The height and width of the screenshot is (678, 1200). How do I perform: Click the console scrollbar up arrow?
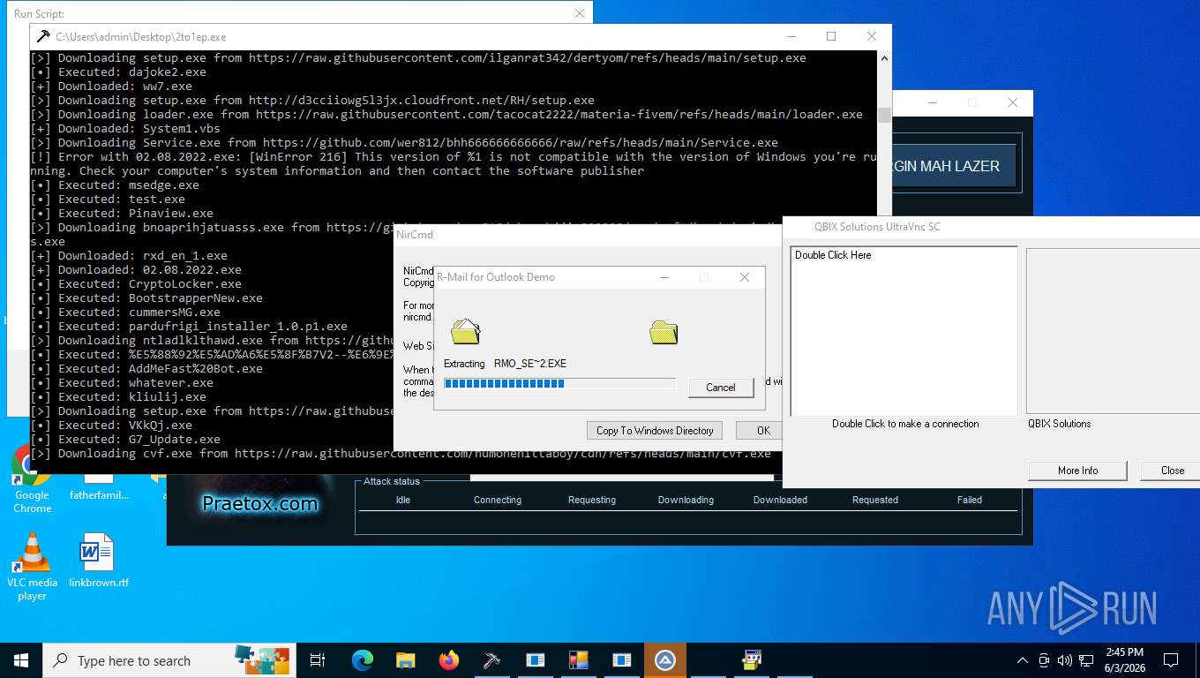[885, 58]
